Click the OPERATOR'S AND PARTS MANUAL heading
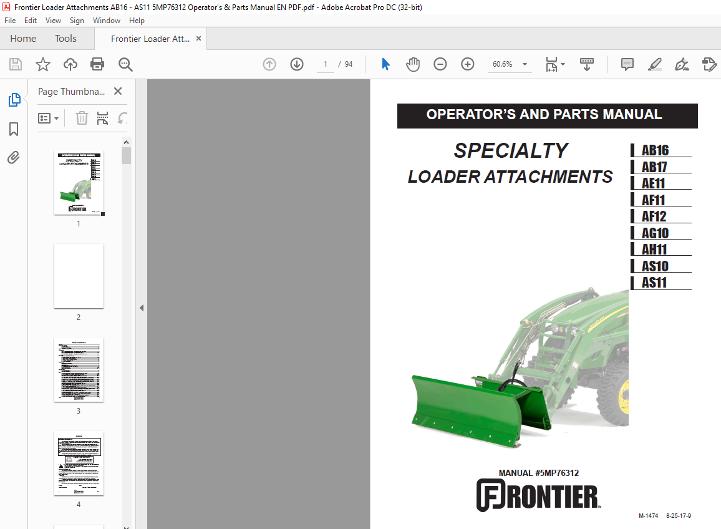The height and width of the screenshot is (529, 721). (544, 115)
